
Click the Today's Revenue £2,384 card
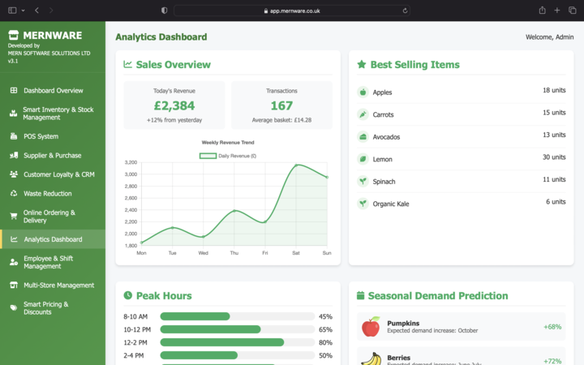tap(174, 105)
